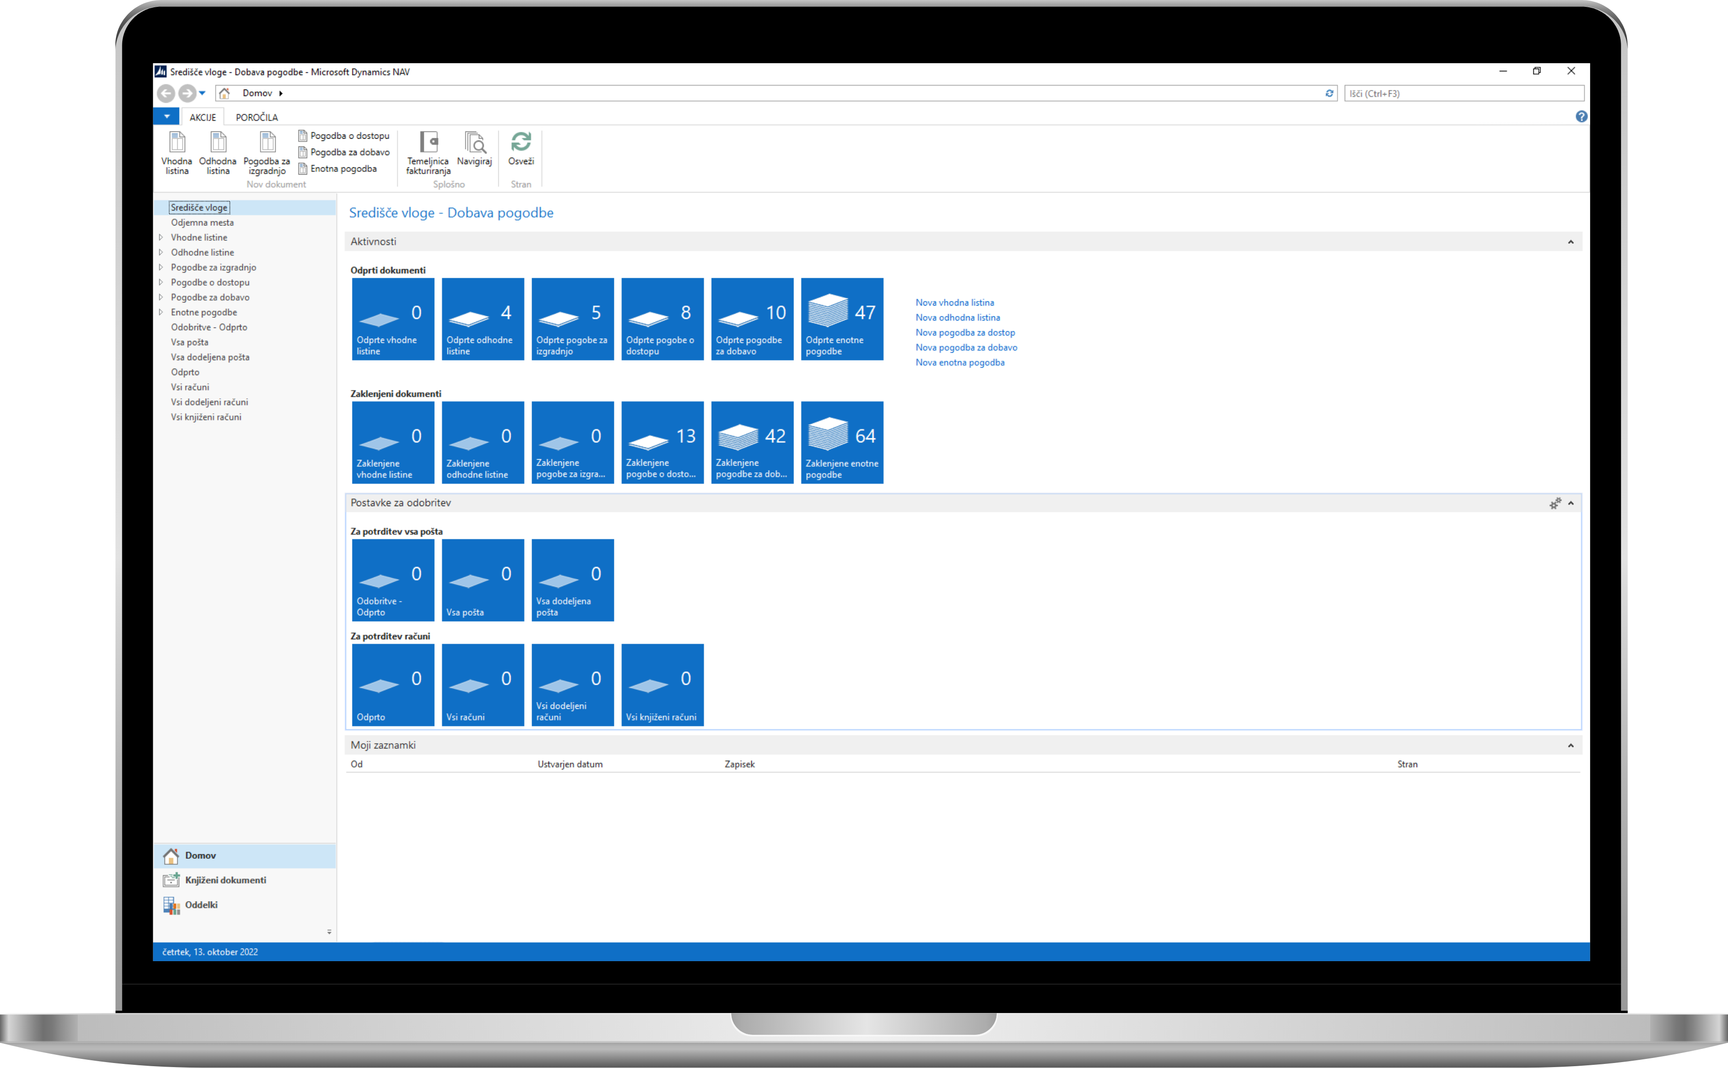Expand the Vhodne listine tree node

click(x=161, y=237)
